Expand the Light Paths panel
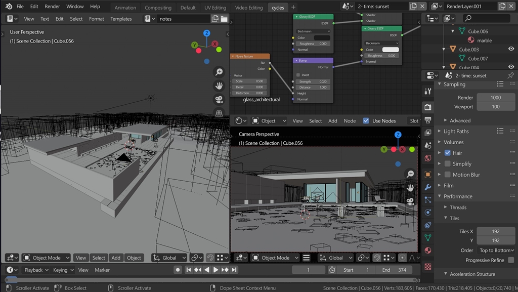The width and height of the screenshot is (518, 292). [456, 131]
